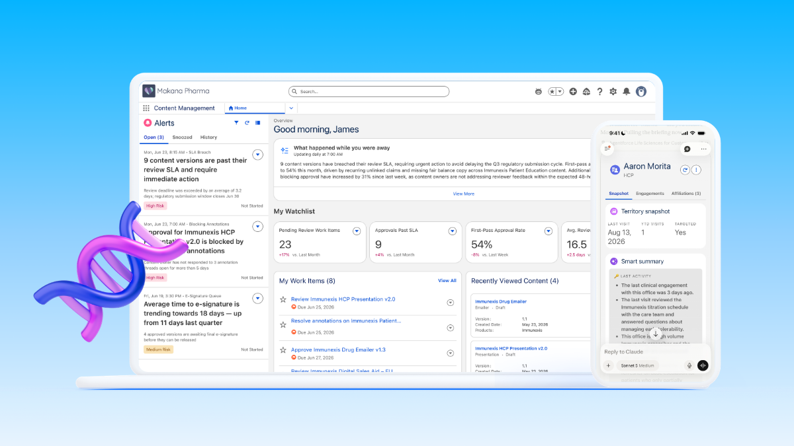Open the phone chat menu icon
Image resolution: width=794 pixels, height=446 pixels.
pyautogui.click(x=608, y=149)
